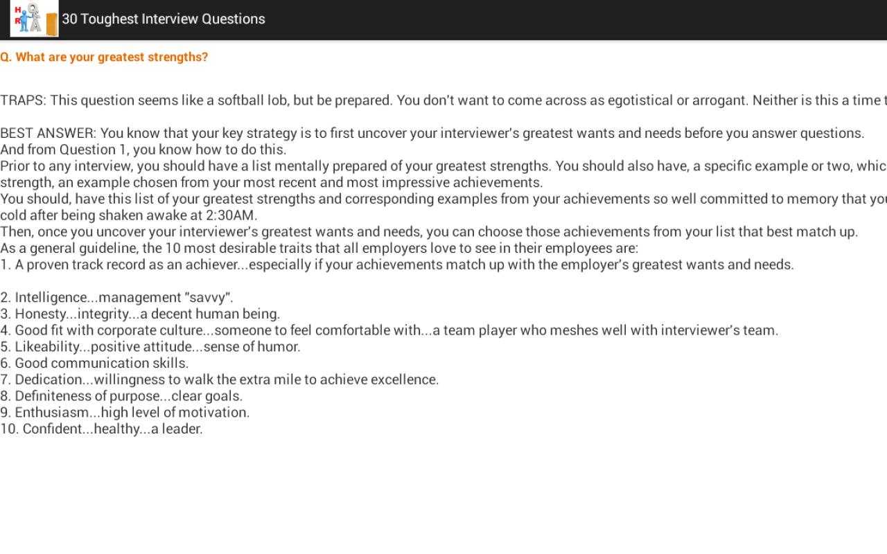Tap item 10 Confident, healthy, a leader
Image resolution: width=887 pixels, height=554 pixels.
pyautogui.click(x=101, y=429)
